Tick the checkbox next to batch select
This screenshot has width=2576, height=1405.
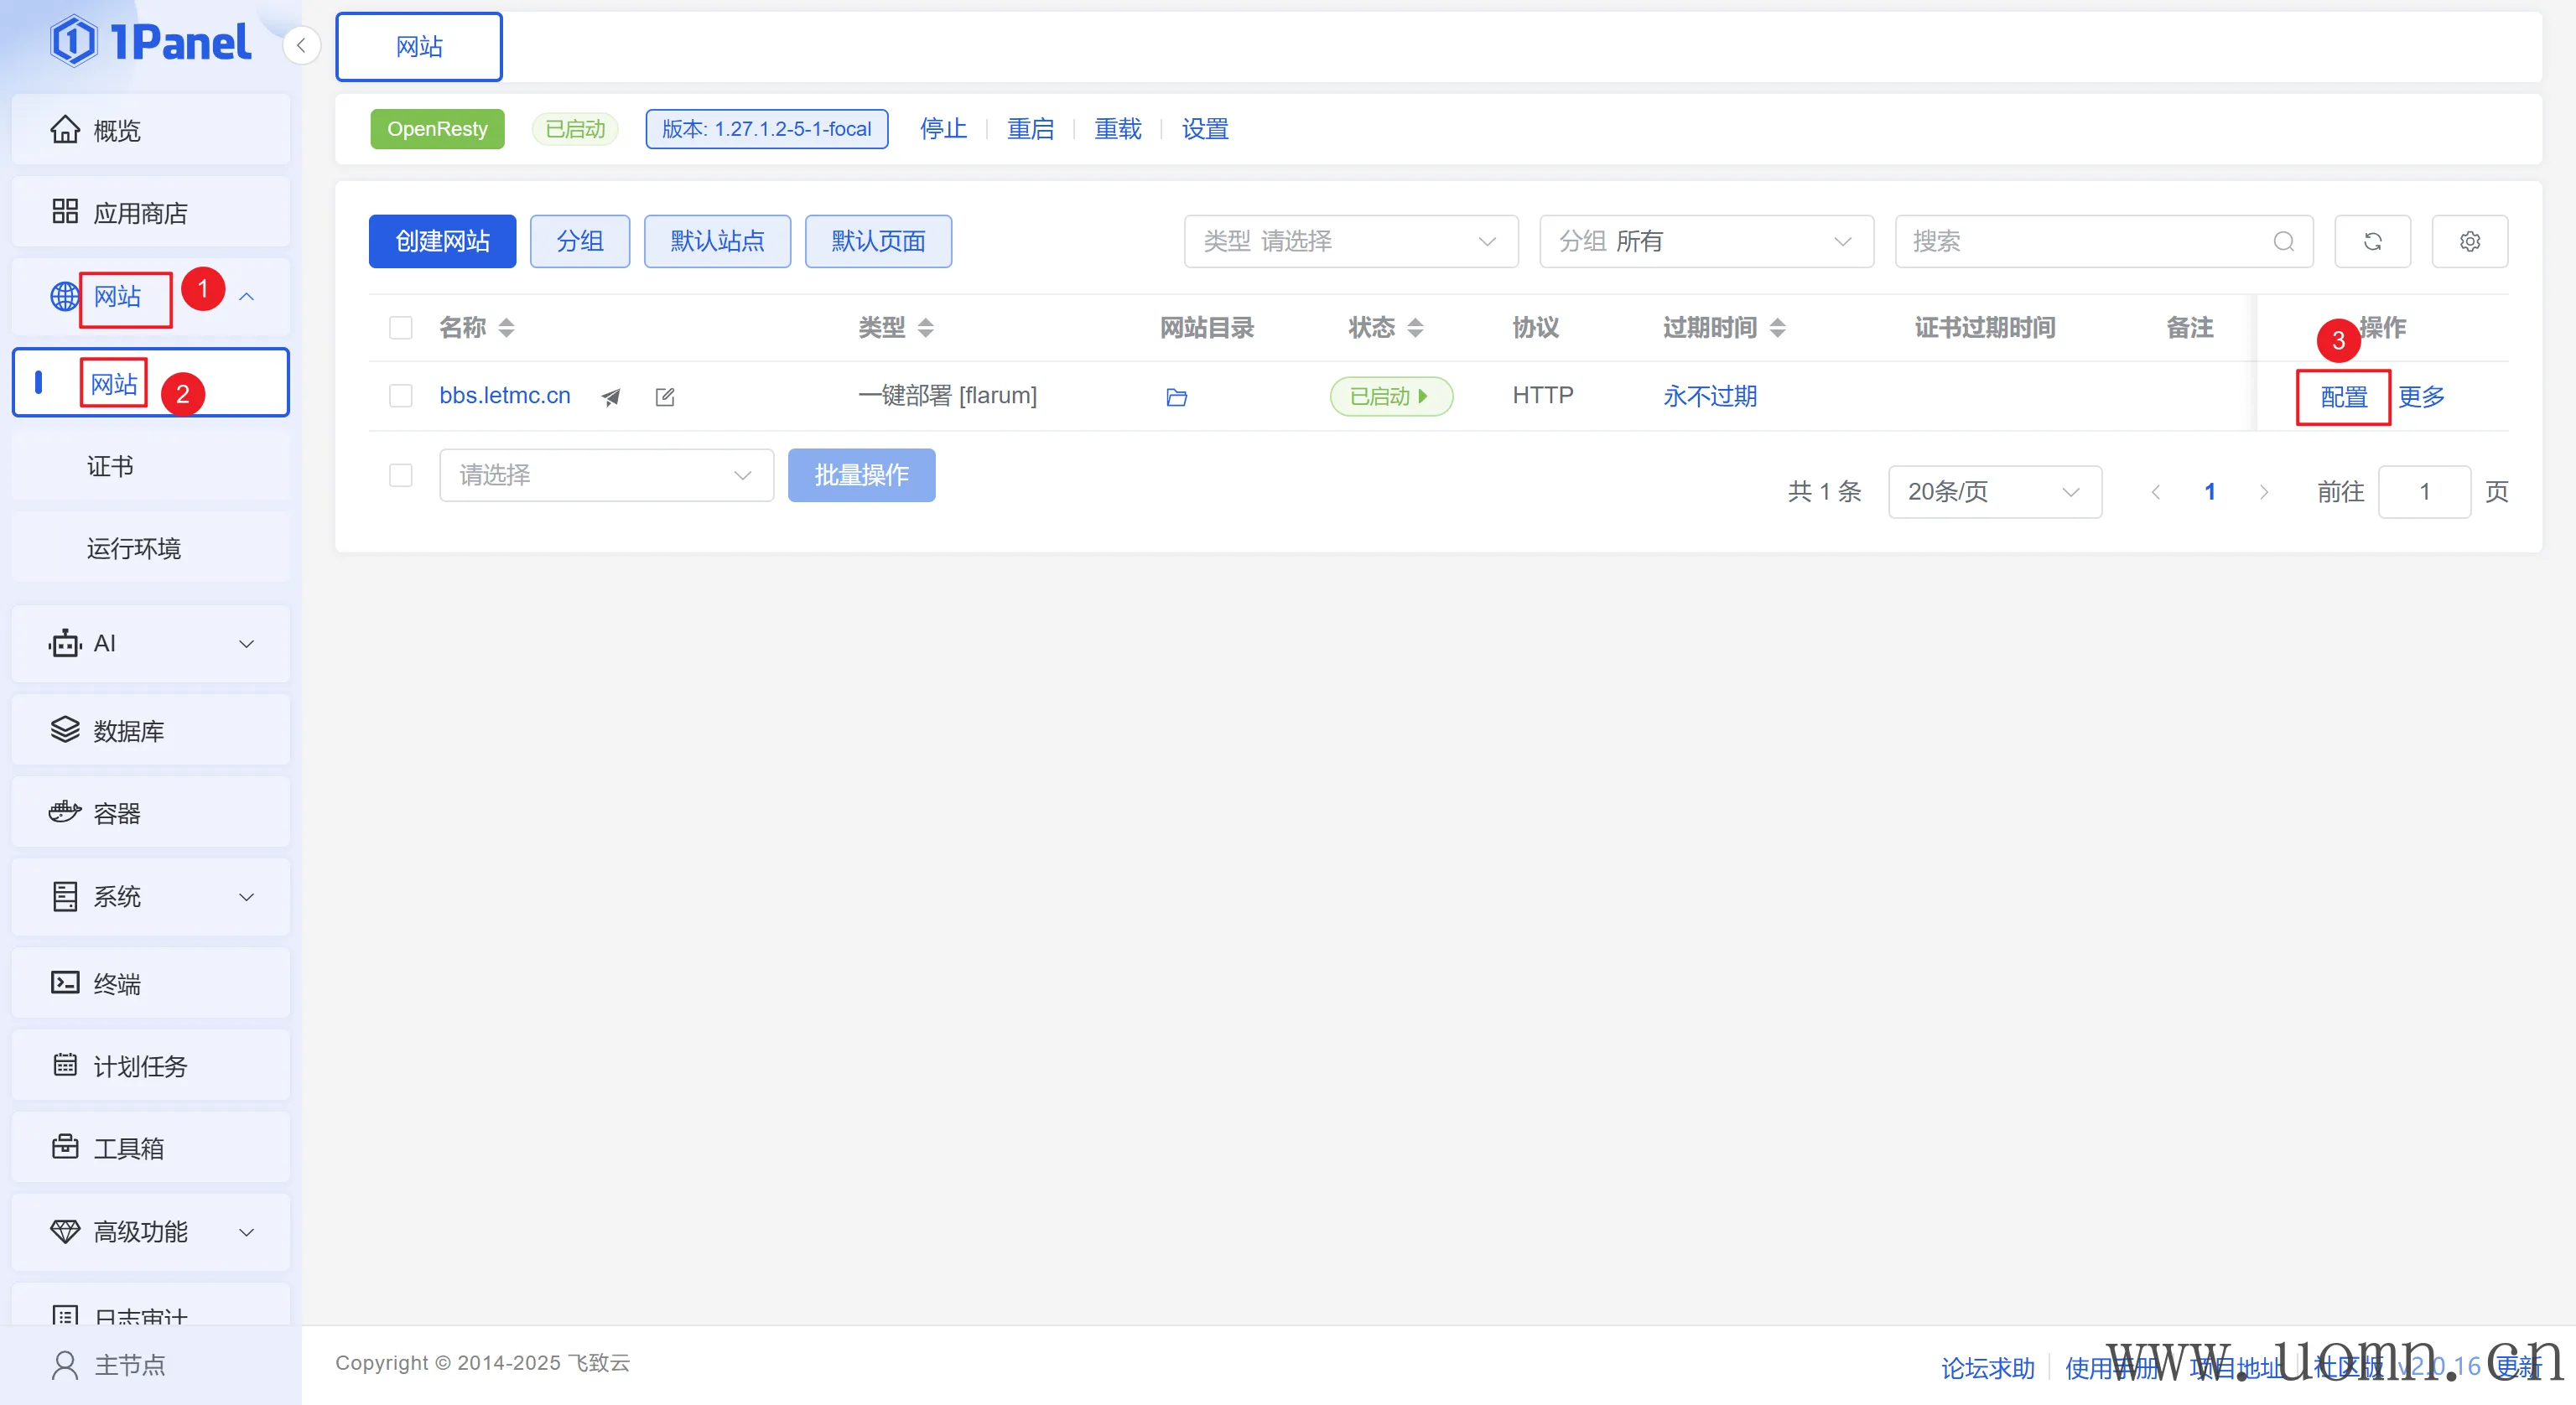click(401, 475)
